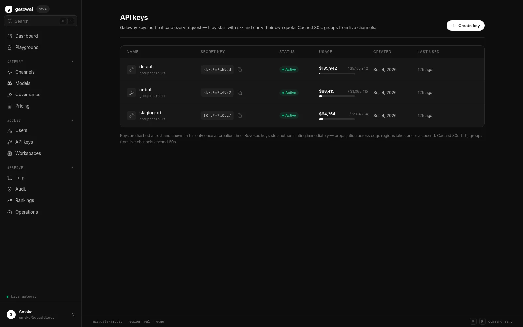Click the default usage progress bar

(x=337, y=74)
